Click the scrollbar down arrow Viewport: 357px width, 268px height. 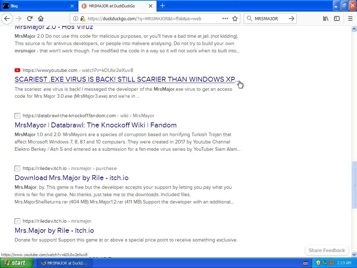tap(354, 254)
